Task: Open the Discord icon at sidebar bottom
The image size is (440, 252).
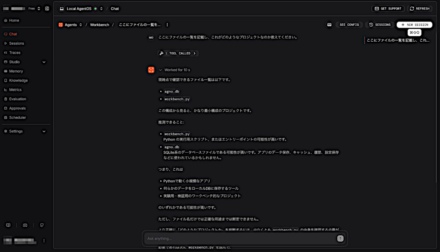Action: [25, 225]
